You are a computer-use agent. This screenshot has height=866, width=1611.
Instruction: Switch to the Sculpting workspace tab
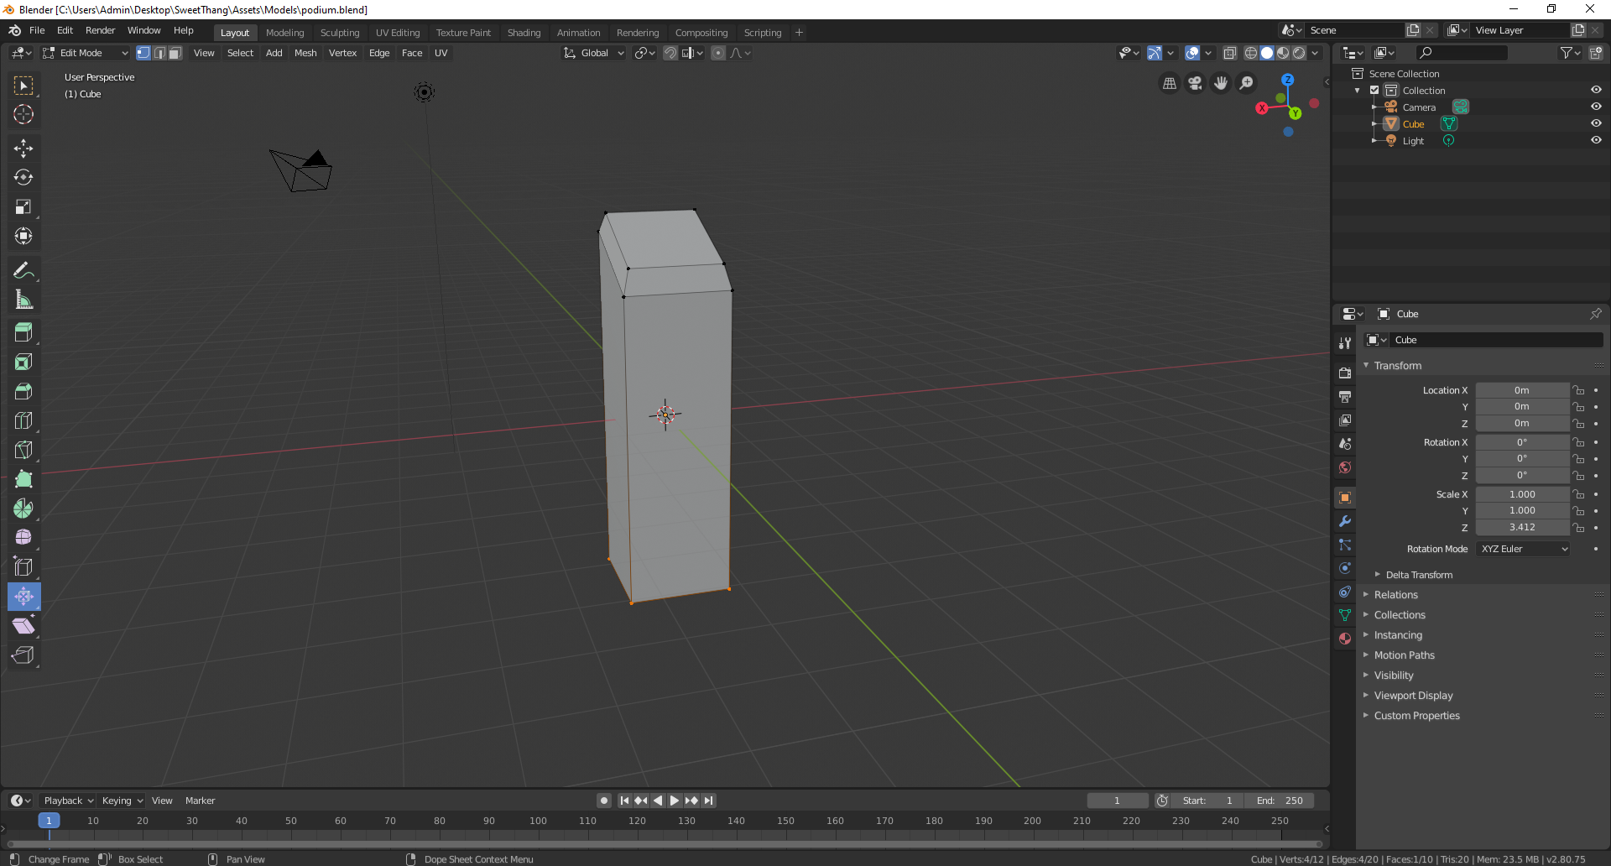tap(339, 33)
